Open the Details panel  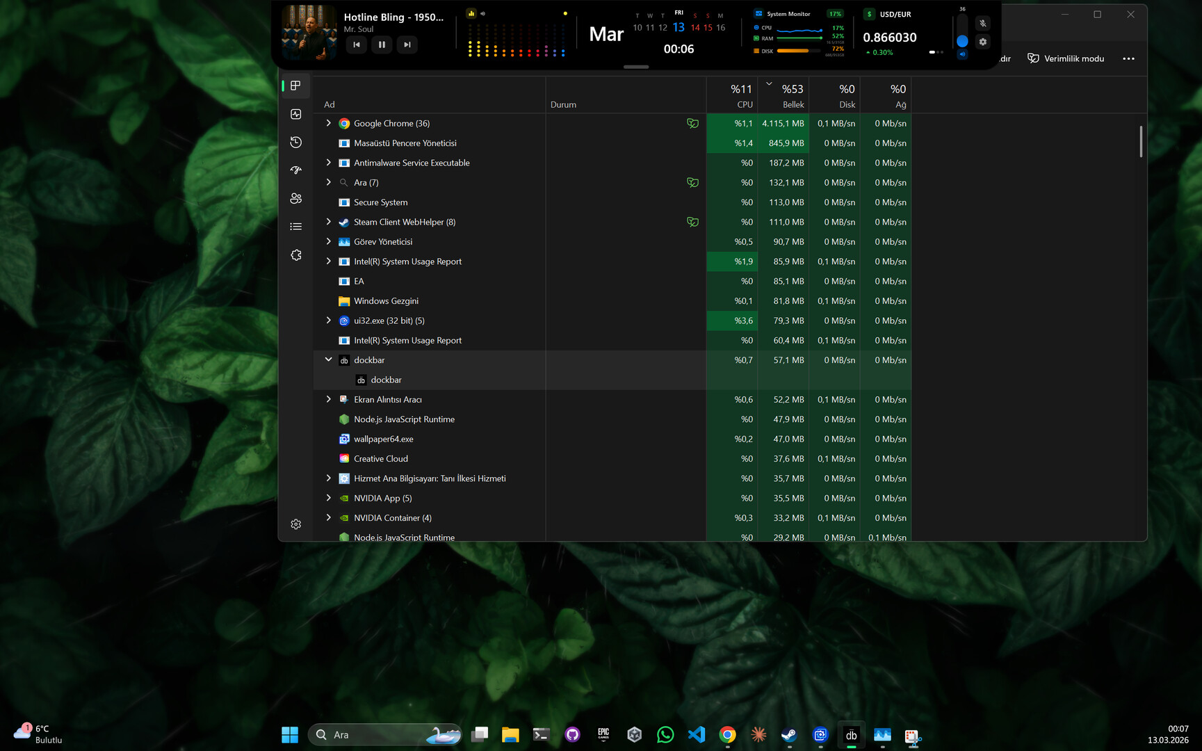(x=295, y=226)
